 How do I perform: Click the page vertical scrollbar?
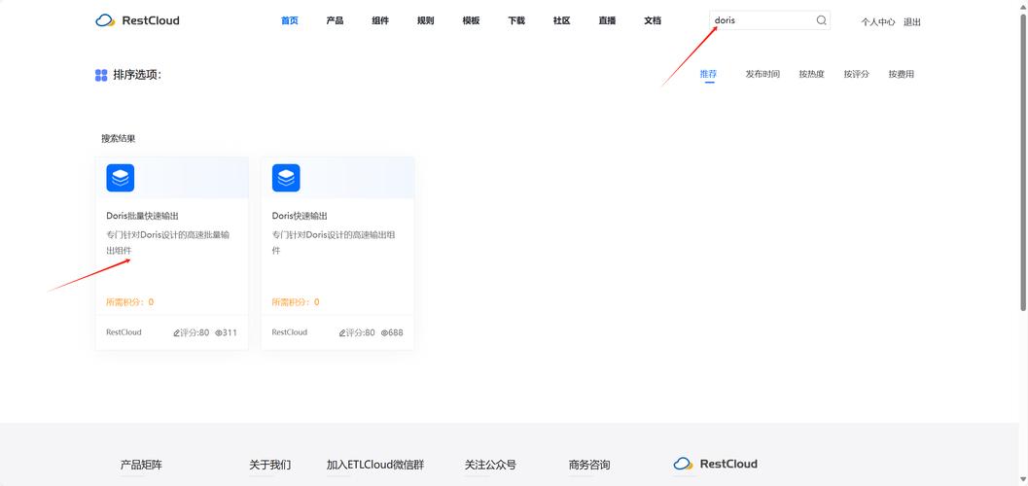[1023, 160]
